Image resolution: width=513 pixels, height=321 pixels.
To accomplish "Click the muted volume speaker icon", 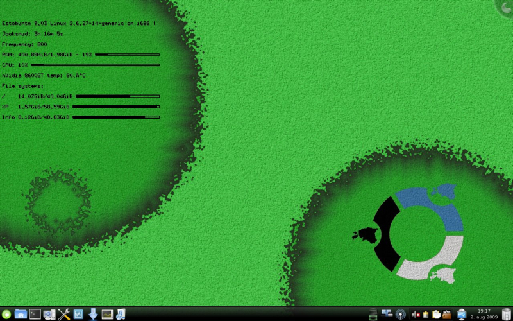I will click(416, 315).
